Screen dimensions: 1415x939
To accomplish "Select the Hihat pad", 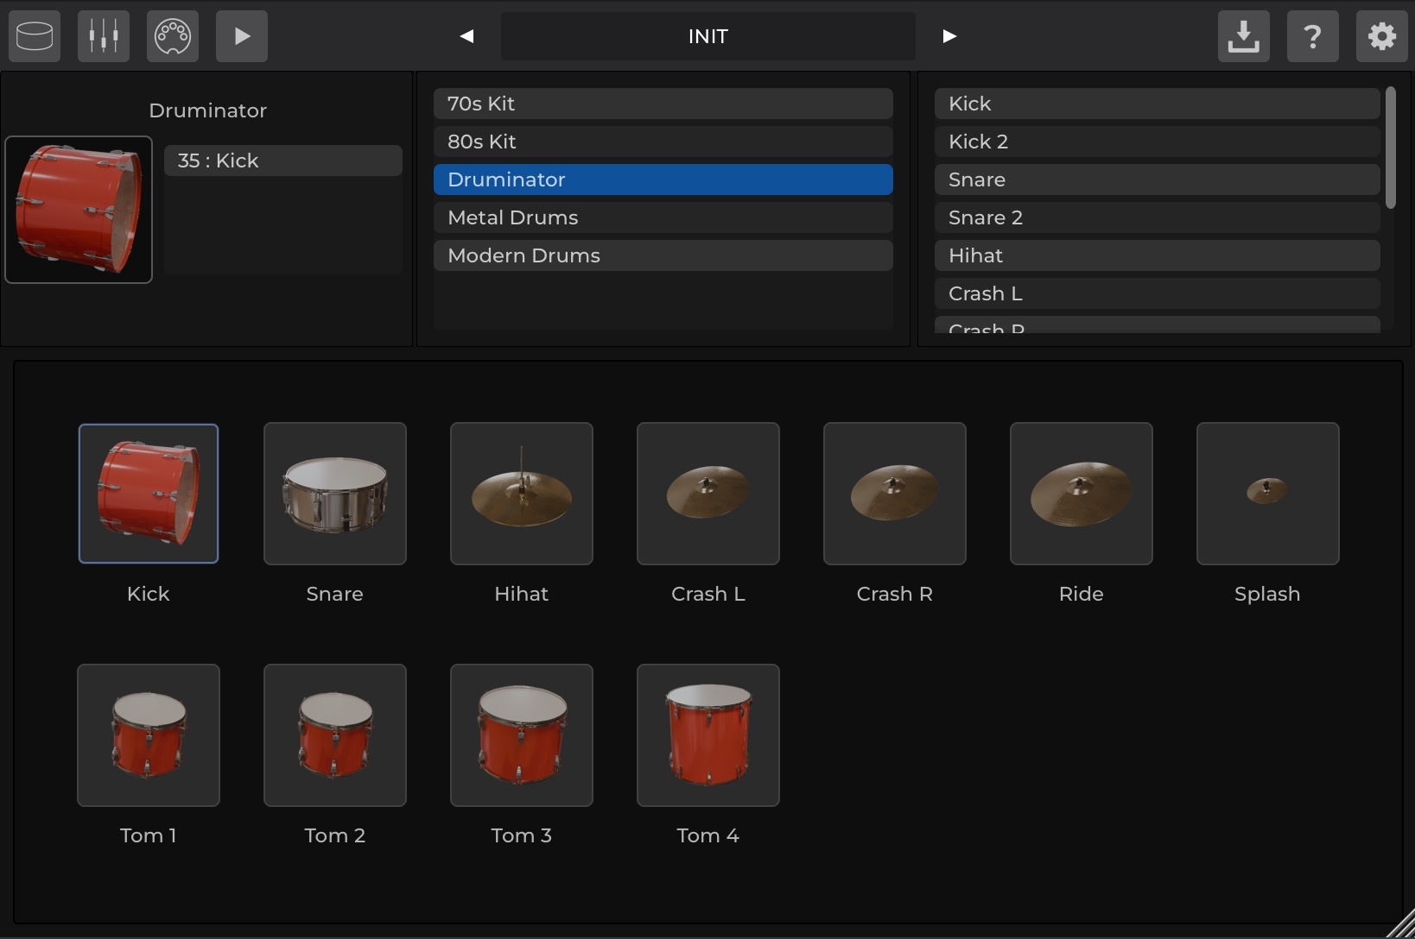I will [x=521, y=494].
